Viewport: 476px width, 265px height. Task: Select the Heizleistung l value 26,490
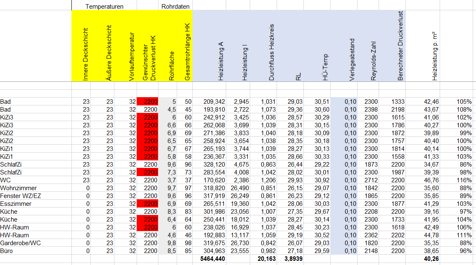[240, 188]
